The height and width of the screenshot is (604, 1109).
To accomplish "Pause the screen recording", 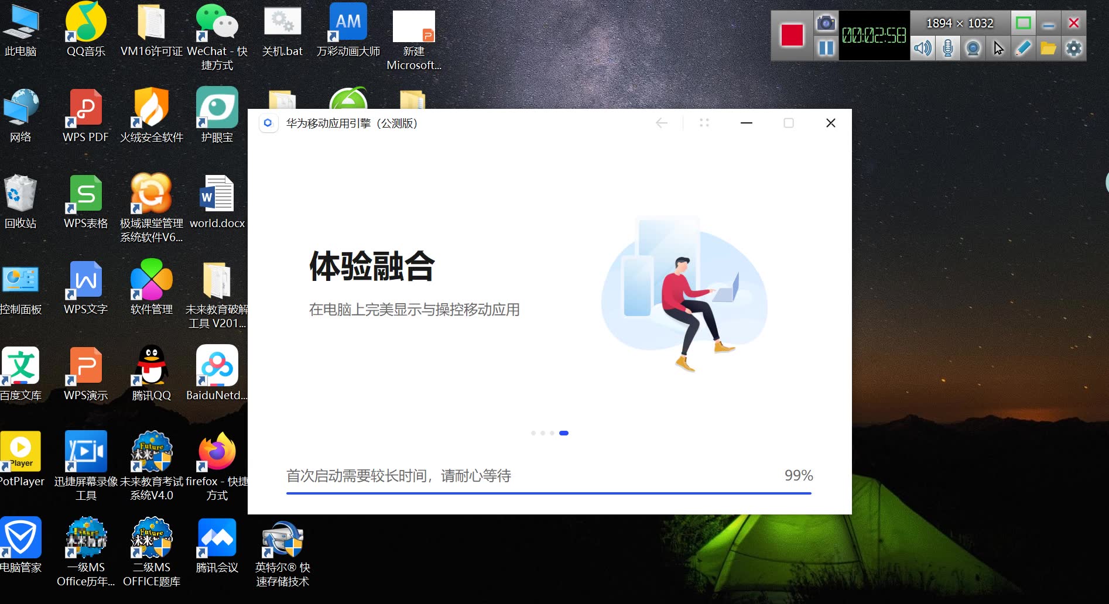I will [826, 48].
